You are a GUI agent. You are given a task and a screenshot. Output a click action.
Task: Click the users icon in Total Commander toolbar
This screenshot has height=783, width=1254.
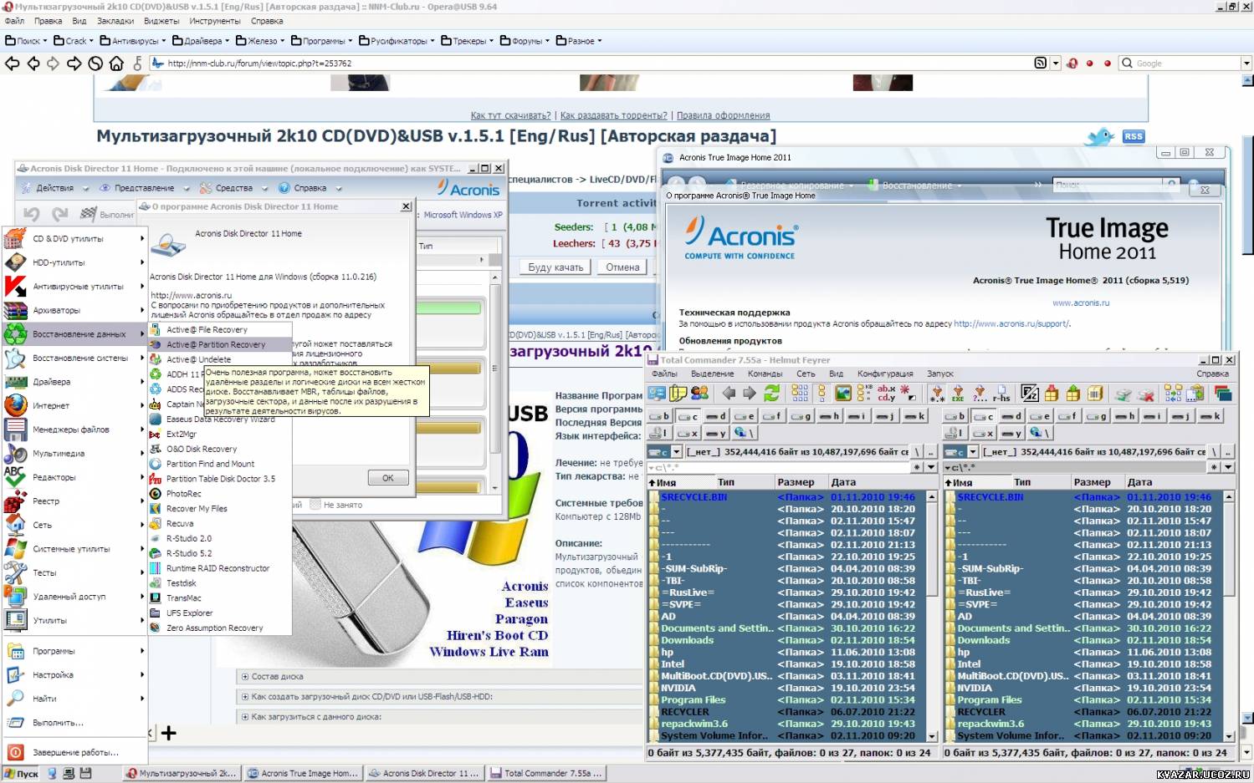click(x=699, y=393)
